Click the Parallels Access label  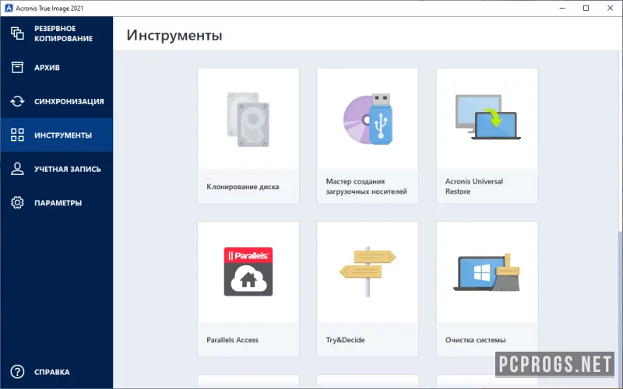(232, 340)
